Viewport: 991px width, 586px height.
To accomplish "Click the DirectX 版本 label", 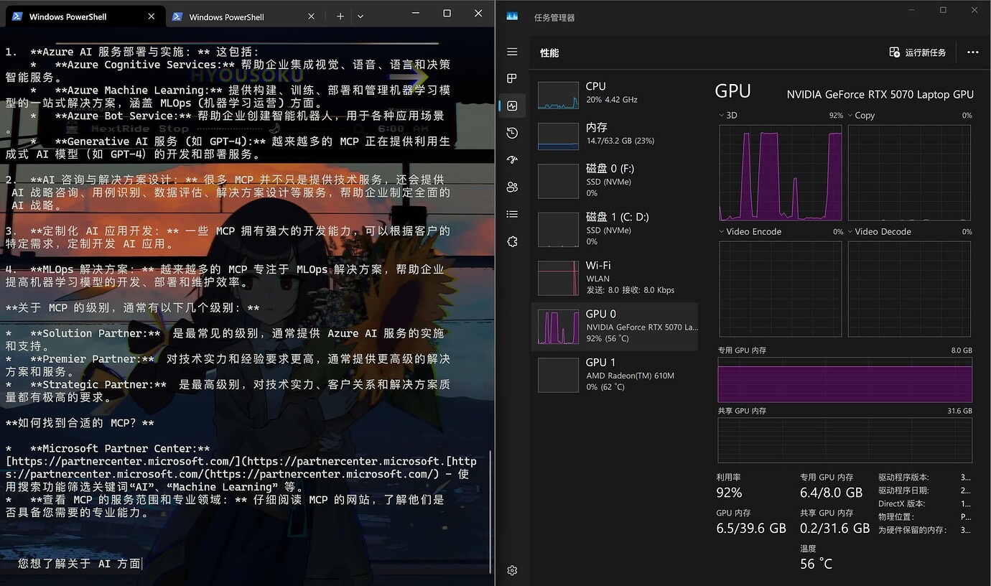I will pos(901,503).
